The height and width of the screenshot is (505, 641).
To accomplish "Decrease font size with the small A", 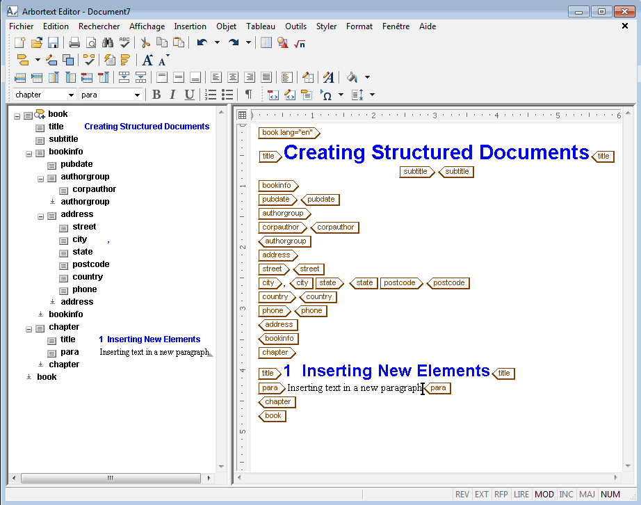I will [163, 61].
